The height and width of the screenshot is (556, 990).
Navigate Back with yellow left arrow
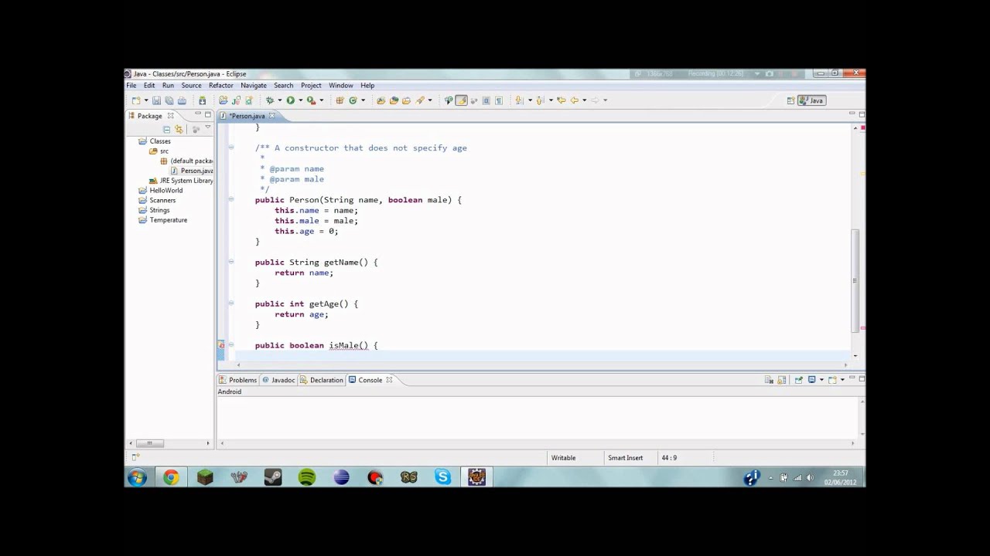tap(574, 100)
